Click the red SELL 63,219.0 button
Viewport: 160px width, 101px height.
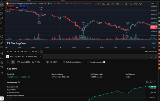click(11, 7)
